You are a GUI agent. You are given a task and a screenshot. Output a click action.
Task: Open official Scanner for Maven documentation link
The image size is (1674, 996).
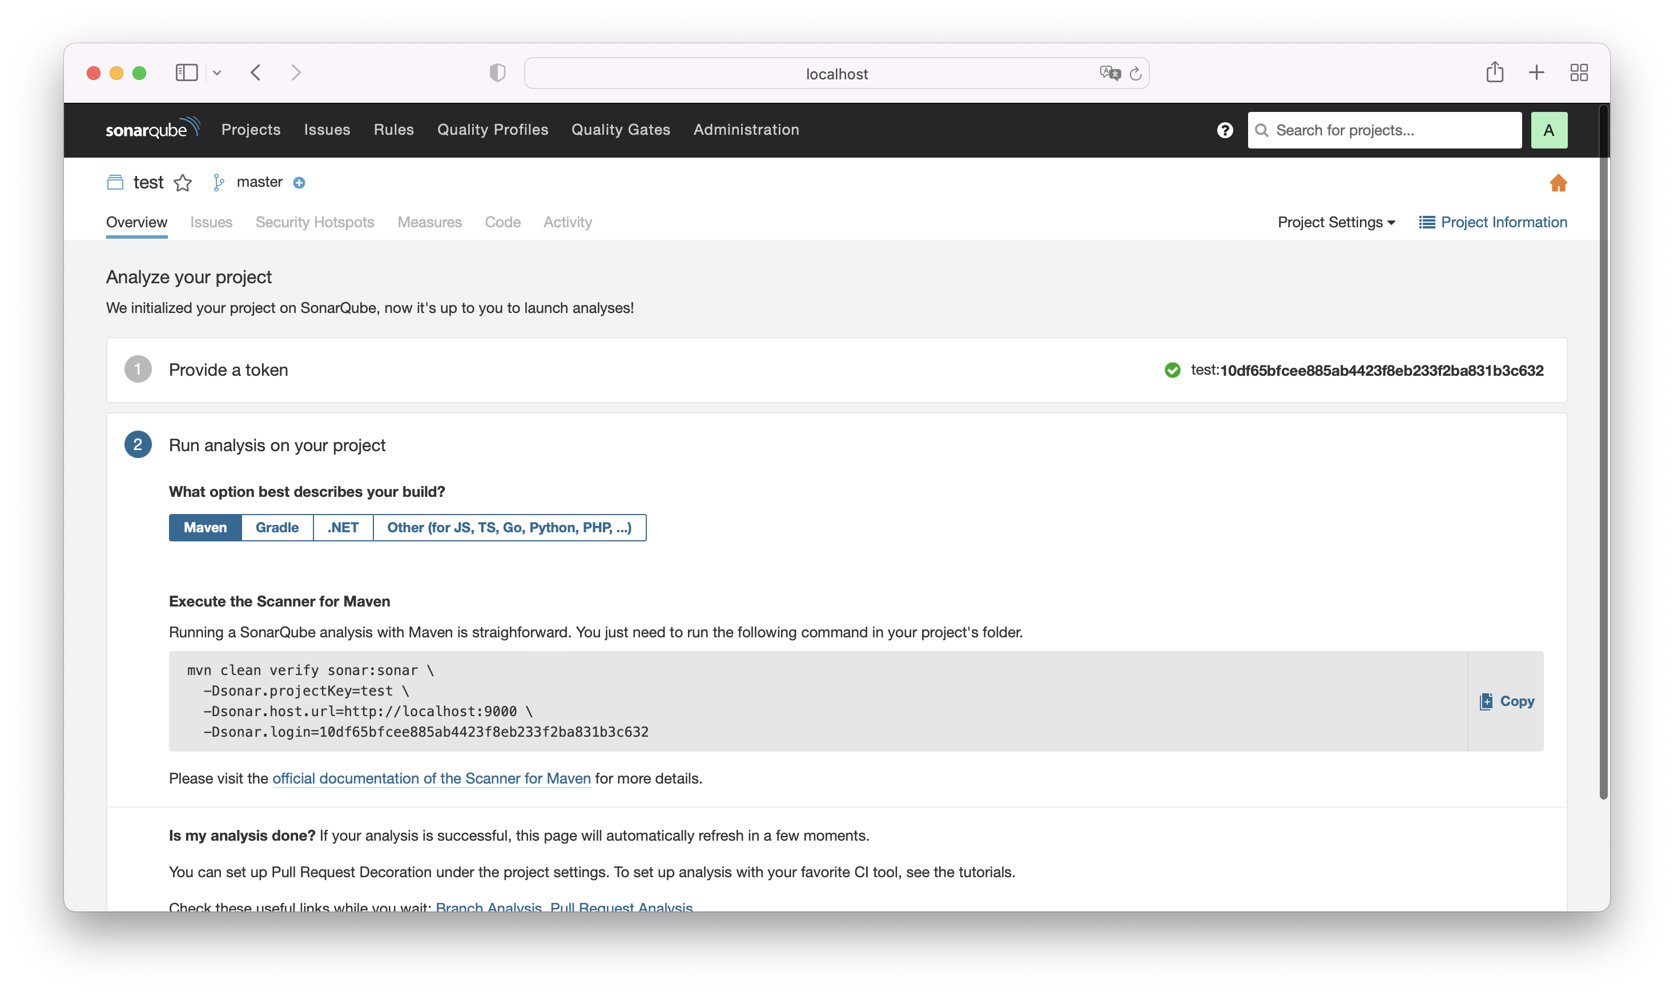432,778
